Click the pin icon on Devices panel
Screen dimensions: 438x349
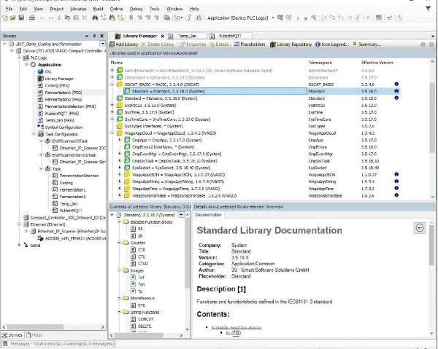coord(94,36)
